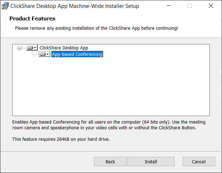Click the installer icon in the title bar

pyautogui.click(x=5, y=6)
